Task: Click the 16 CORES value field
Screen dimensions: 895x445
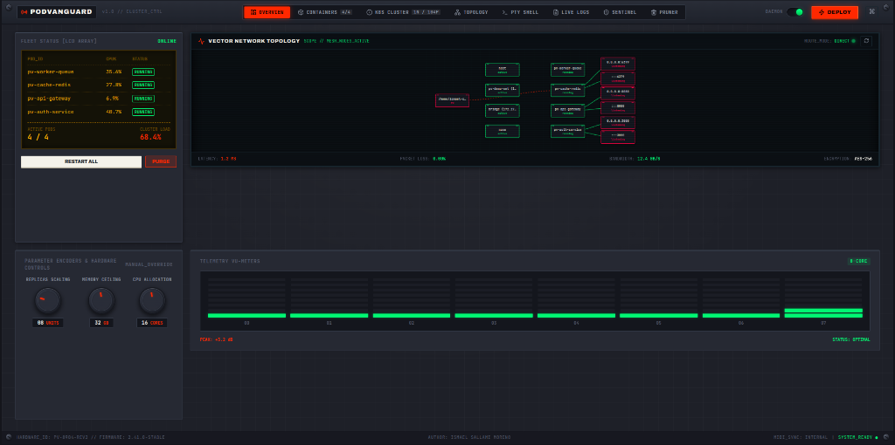Action: tap(152, 323)
